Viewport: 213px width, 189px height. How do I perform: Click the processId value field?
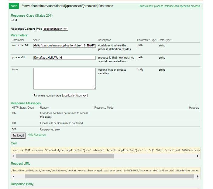coord(64,58)
